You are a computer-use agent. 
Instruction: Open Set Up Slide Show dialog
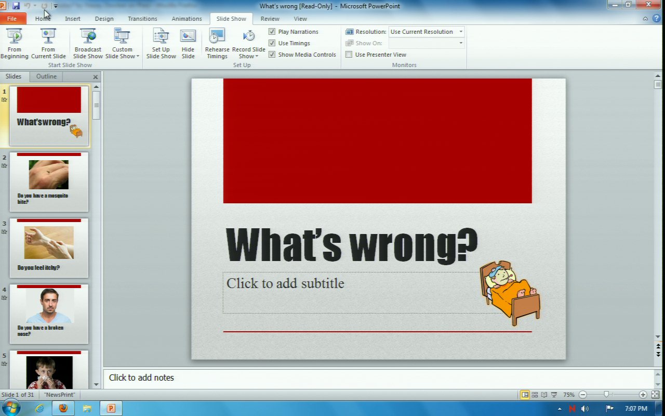point(161,44)
